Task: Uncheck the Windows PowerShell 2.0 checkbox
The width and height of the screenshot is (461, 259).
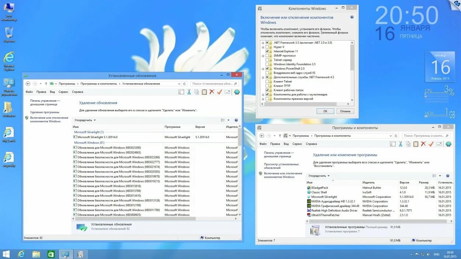Action: click(267, 69)
